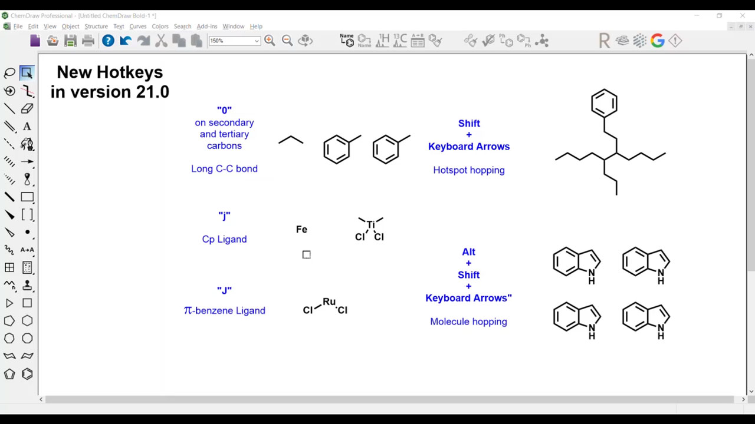Open the zoom level 150% dropdown
Viewport: 755px width, 424px height.
(x=234, y=41)
